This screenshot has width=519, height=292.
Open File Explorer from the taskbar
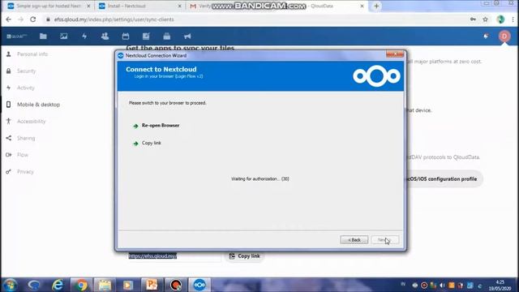pos(105,285)
